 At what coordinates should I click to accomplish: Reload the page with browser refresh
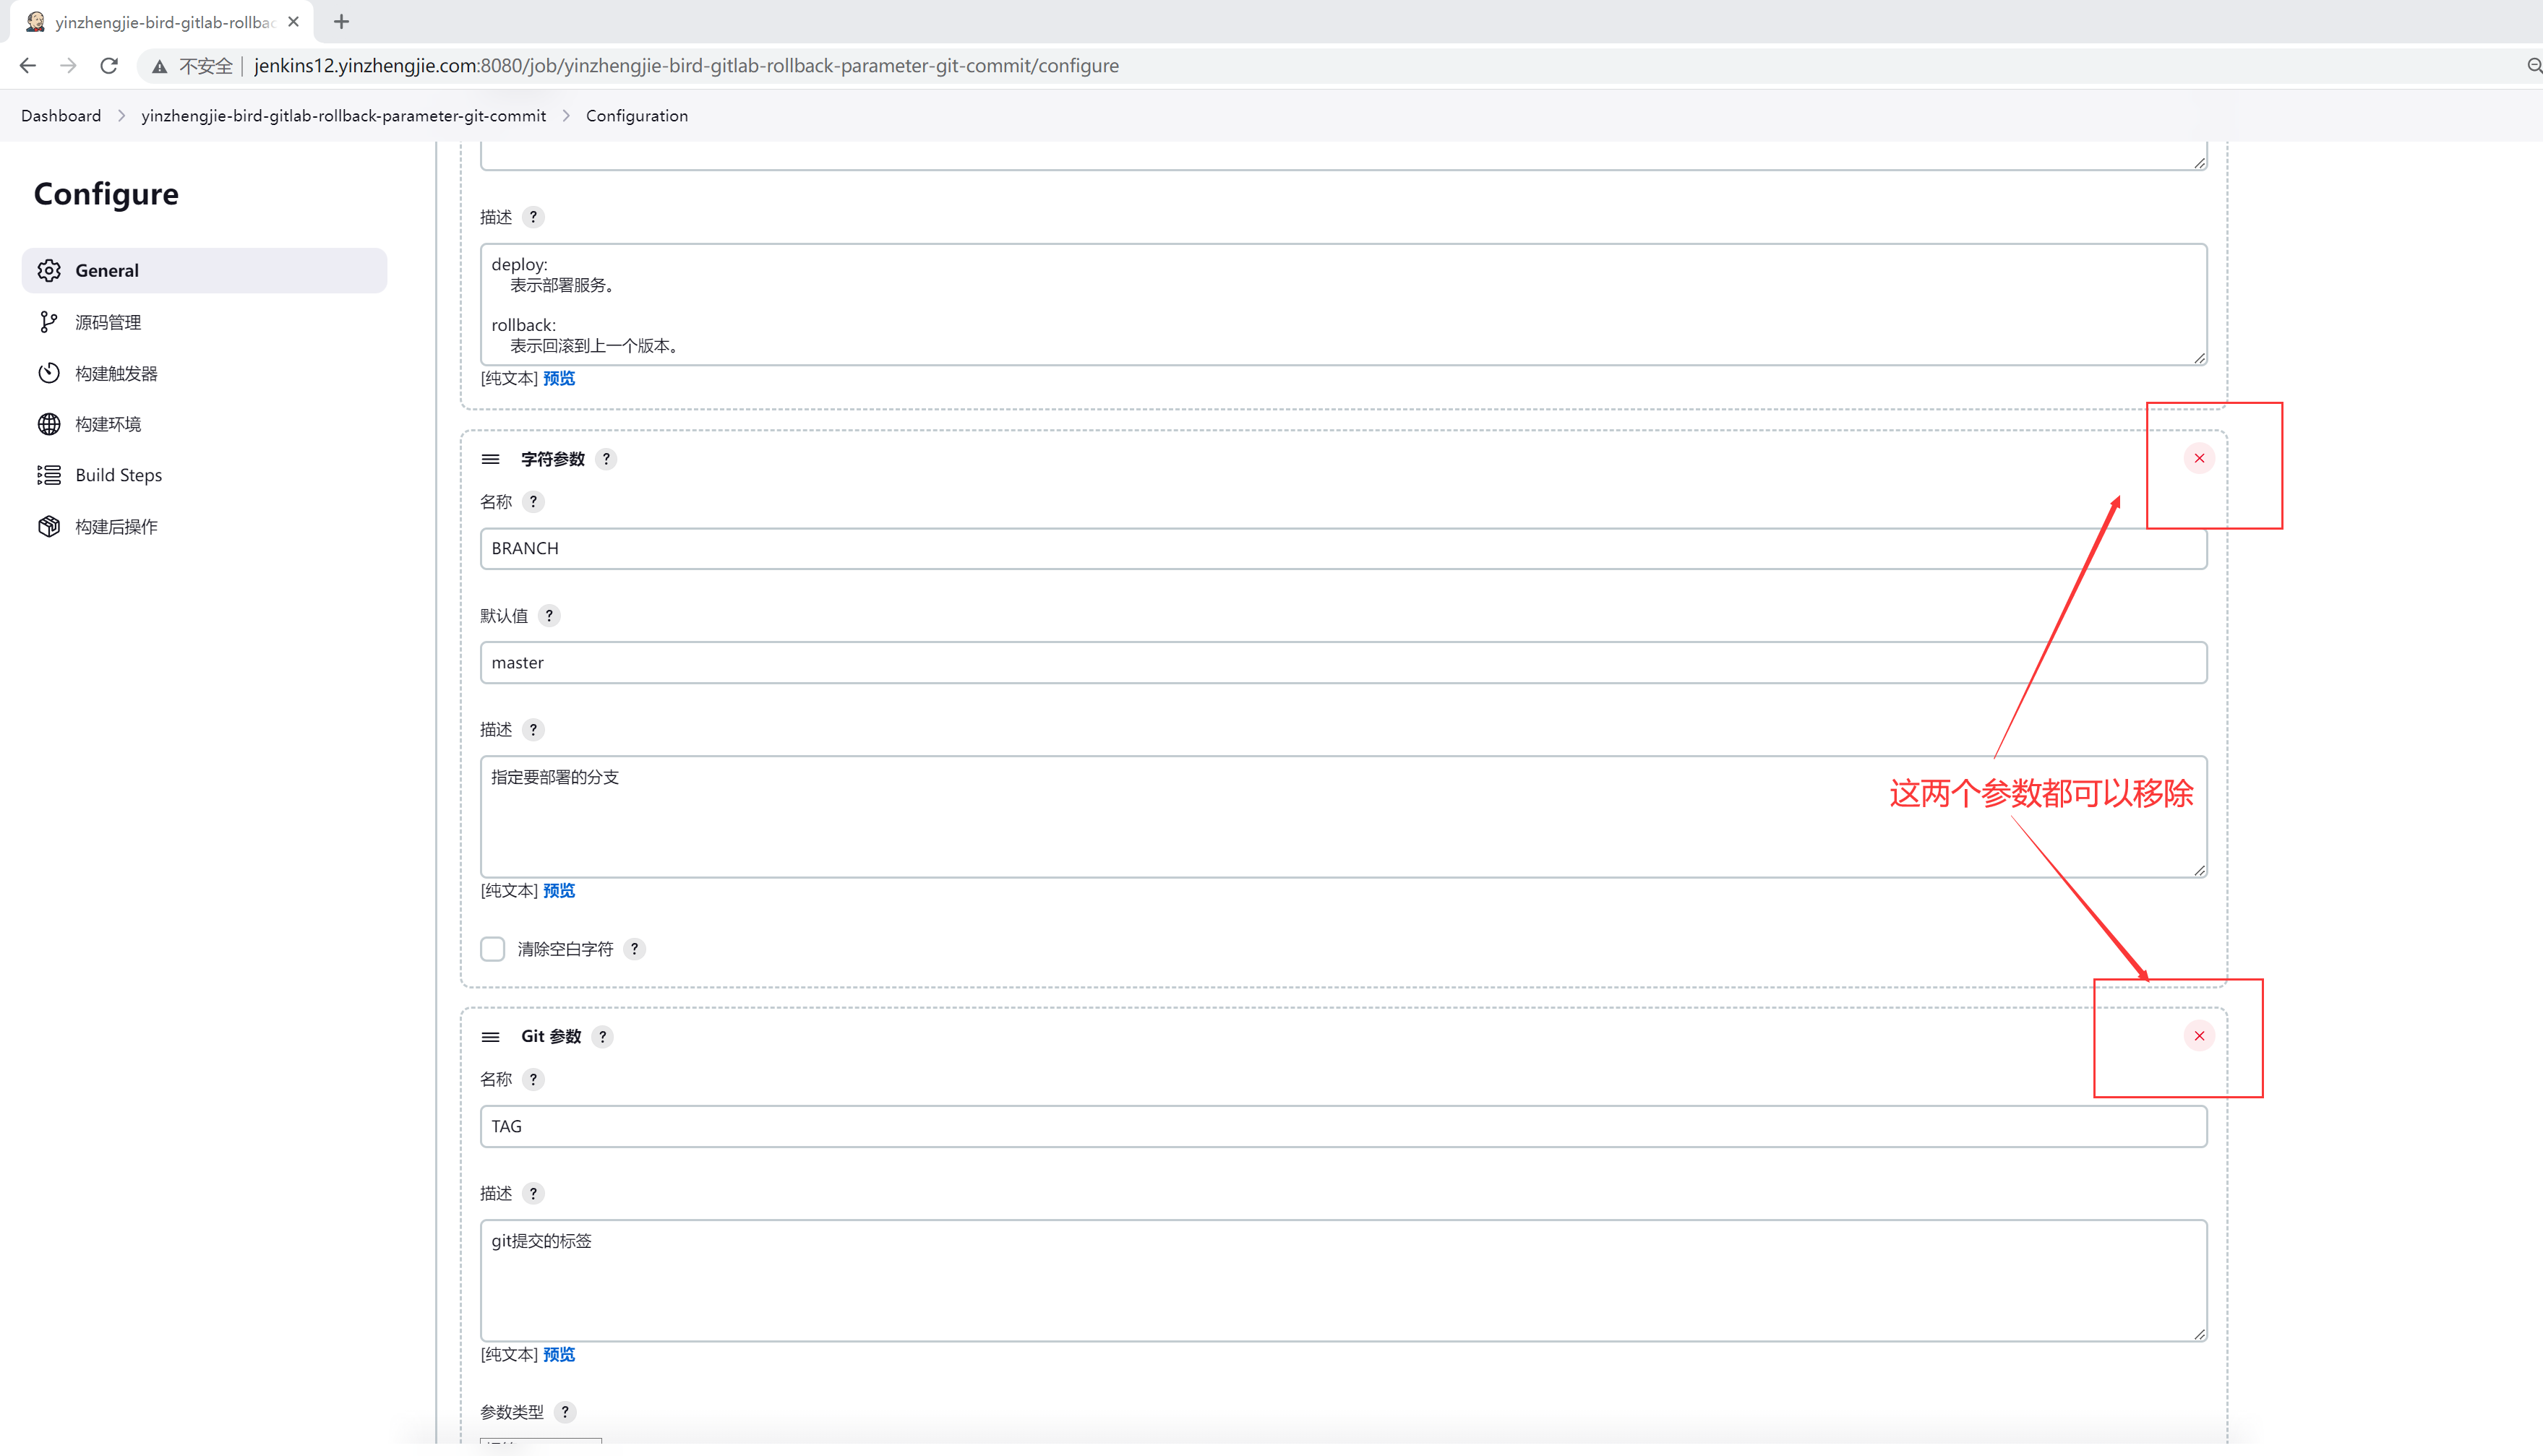tap(109, 66)
